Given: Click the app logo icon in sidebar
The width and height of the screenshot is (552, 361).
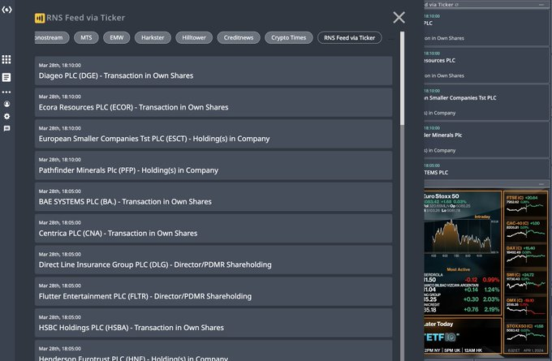Looking at the screenshot, I should 6,10.
